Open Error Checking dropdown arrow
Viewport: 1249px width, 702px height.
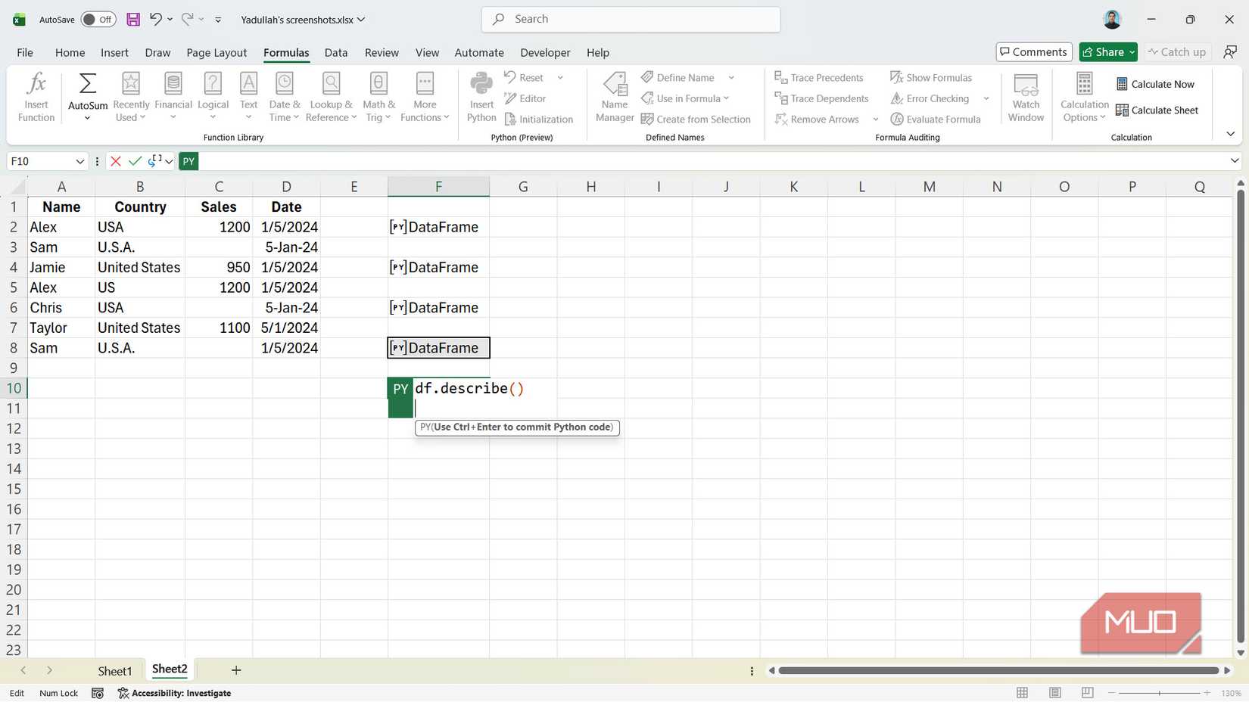pyautogui.click(x=986, y=98)
